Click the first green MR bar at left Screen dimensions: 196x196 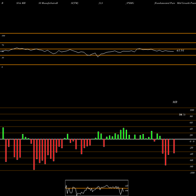click(3, 133)
